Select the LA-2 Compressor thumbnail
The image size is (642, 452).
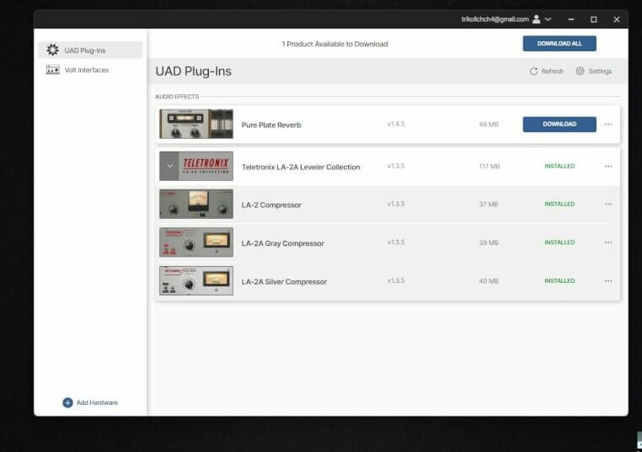(196, 204)
